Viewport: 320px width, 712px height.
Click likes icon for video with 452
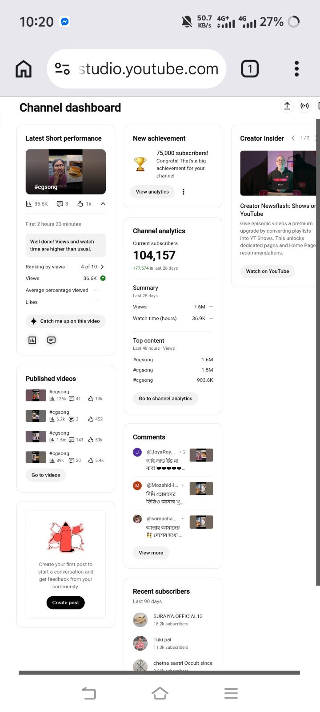(x=91, y=419)
